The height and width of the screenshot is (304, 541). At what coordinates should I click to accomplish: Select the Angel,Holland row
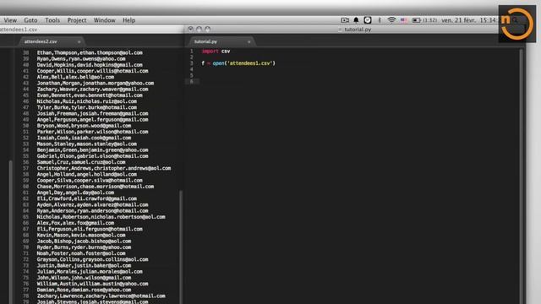(x=87, y=175)
